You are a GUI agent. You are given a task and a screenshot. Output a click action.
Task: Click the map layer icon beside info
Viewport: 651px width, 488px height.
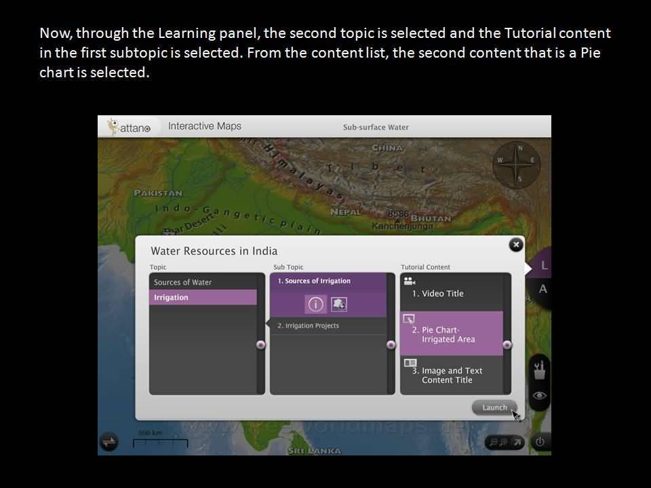point(339,305)
